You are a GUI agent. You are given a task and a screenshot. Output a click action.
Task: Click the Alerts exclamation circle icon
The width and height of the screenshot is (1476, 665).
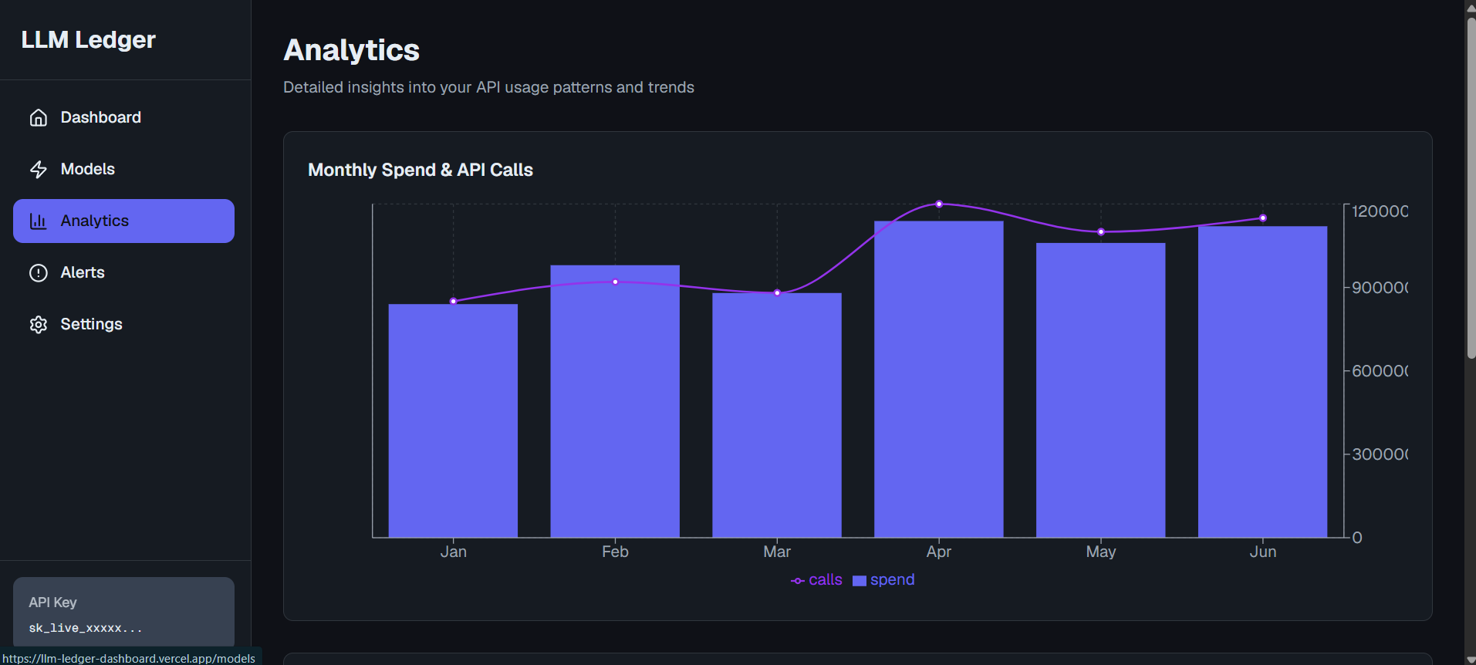point(39,272)
